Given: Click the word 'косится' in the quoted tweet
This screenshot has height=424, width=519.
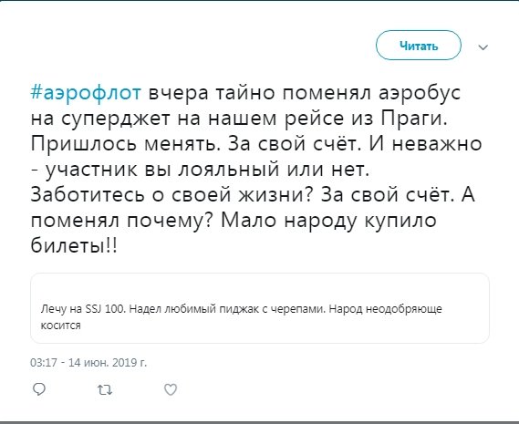Looking at the screenshot, I should 60,326.
